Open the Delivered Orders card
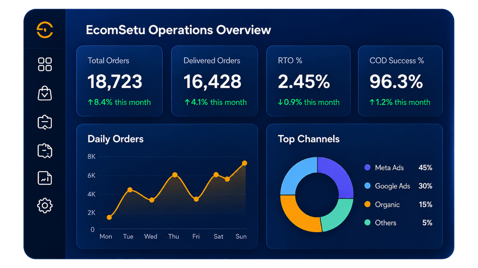 [215, 81]
